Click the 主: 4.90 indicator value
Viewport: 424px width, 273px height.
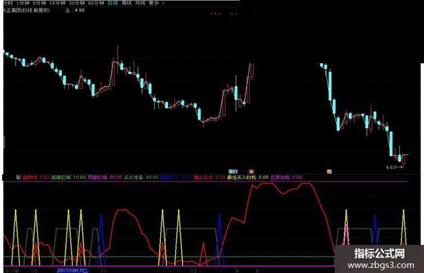point(75,10)
